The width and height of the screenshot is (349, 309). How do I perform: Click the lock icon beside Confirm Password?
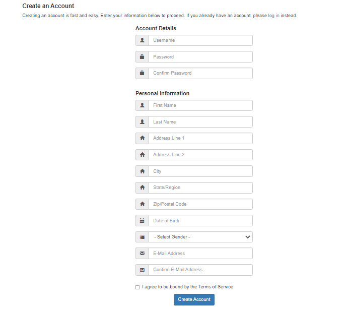(x=142, y=73)
